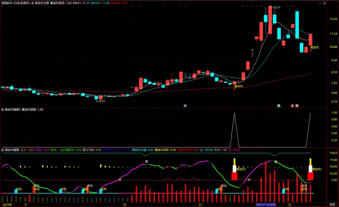Click the 黄金坑主图 indicator name
The image size is (339, 207).
tap(42, 3)
